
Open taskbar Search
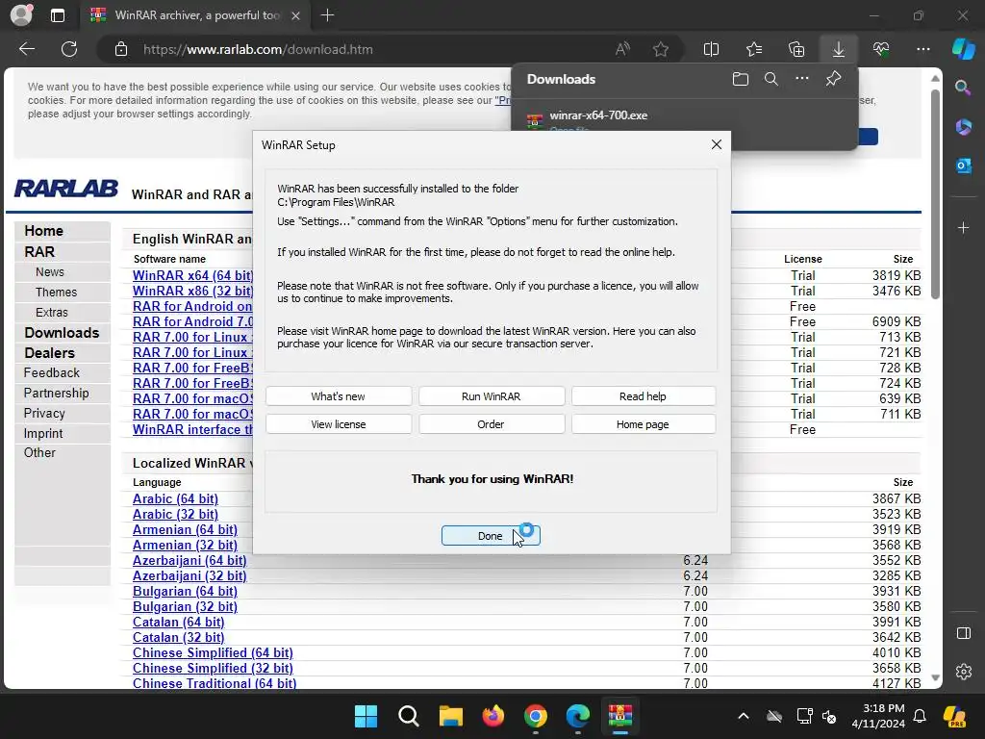coord(408,716)
